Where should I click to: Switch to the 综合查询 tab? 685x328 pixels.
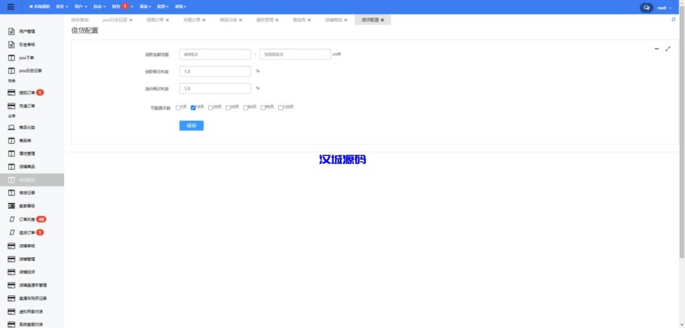(80, 20)
